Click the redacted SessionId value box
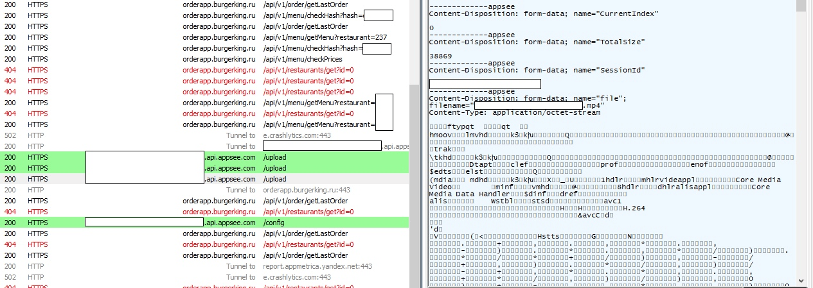 tap(485, 83)
